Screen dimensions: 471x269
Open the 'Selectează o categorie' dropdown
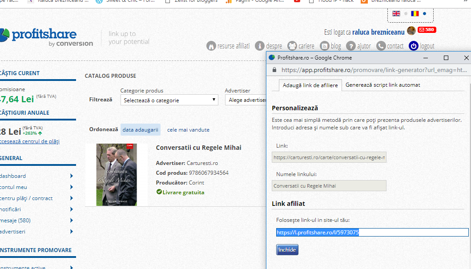coord(169,100)
